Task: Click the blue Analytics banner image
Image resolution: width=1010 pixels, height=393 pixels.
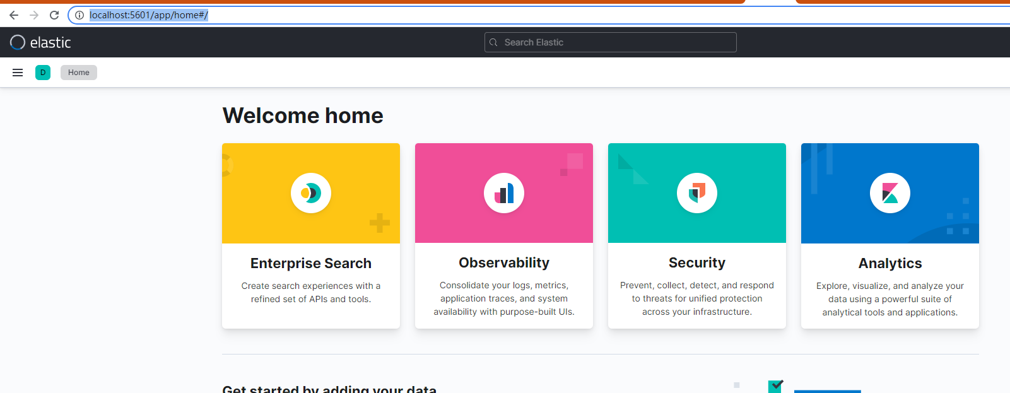Action: tap(890, 193)
